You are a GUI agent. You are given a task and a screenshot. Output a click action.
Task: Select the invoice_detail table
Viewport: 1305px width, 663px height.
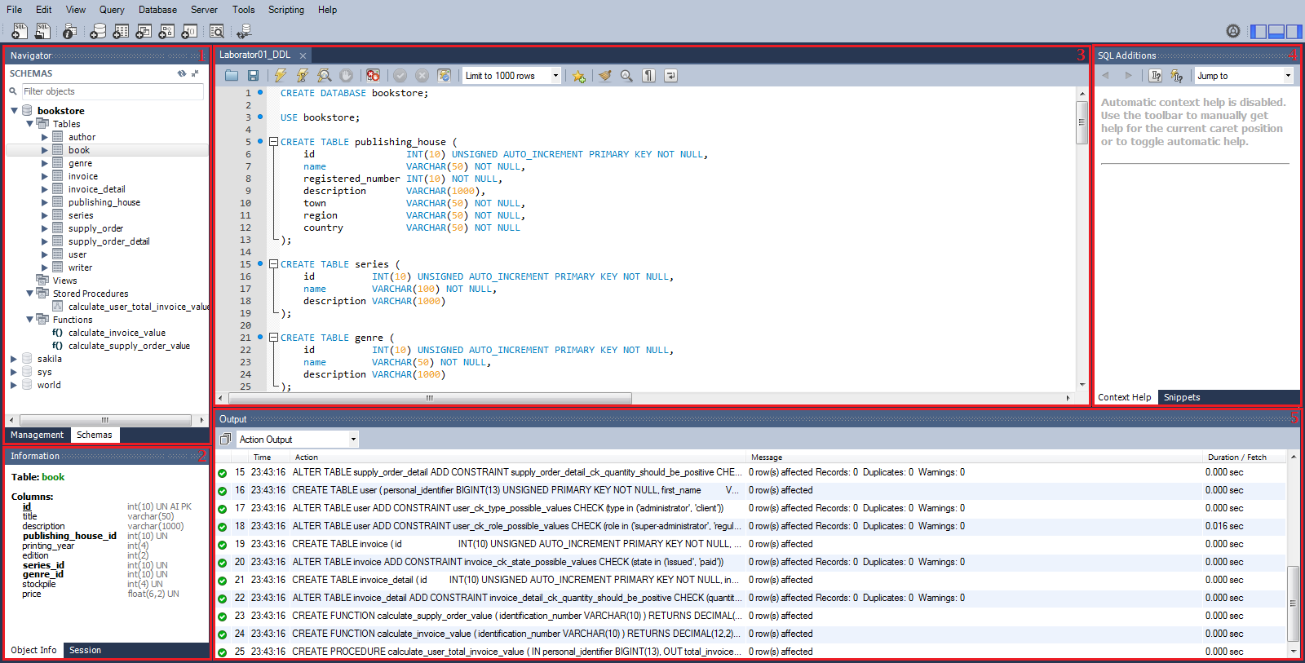97,189
